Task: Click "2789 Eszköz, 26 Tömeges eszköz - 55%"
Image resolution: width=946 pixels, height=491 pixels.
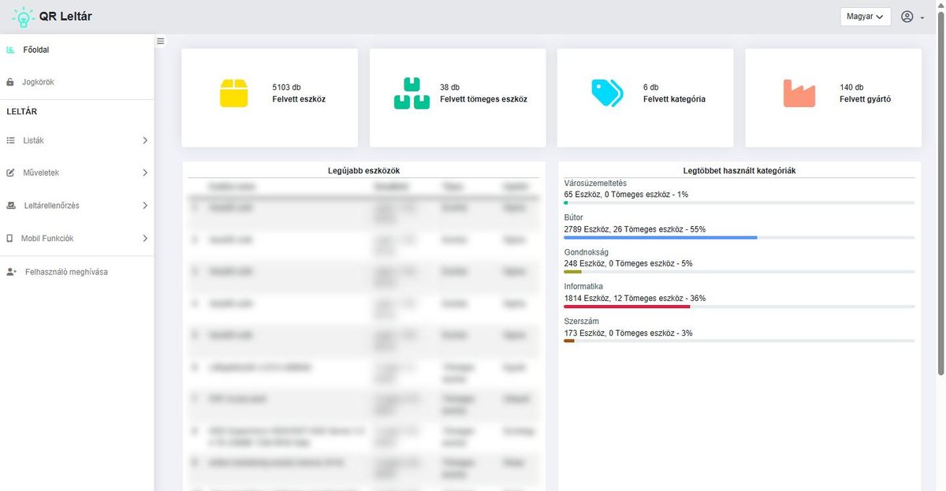Action: (635, 229)
